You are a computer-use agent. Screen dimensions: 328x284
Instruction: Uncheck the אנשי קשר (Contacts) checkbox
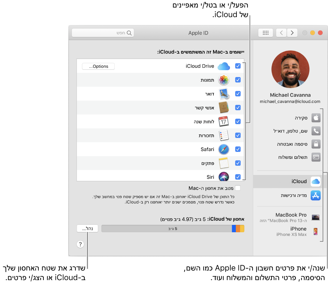point(238,107)
